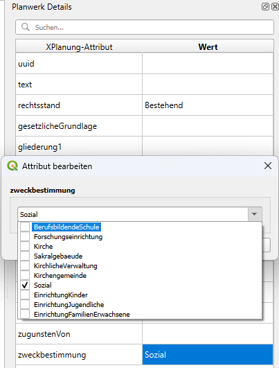Uncheck the Sozial checkbox

click(x=25, y=285)
